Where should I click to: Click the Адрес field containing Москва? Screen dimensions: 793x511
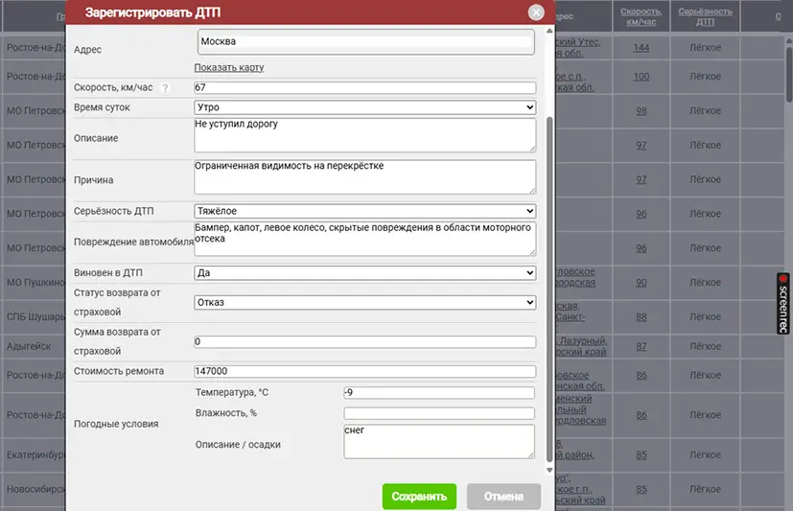(x=364, y=42)
